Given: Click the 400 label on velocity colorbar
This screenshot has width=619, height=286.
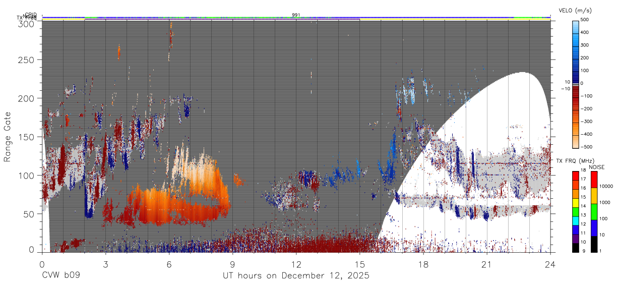Looking at the screenshot, I should pyautogui.click(x=585, y=32).
